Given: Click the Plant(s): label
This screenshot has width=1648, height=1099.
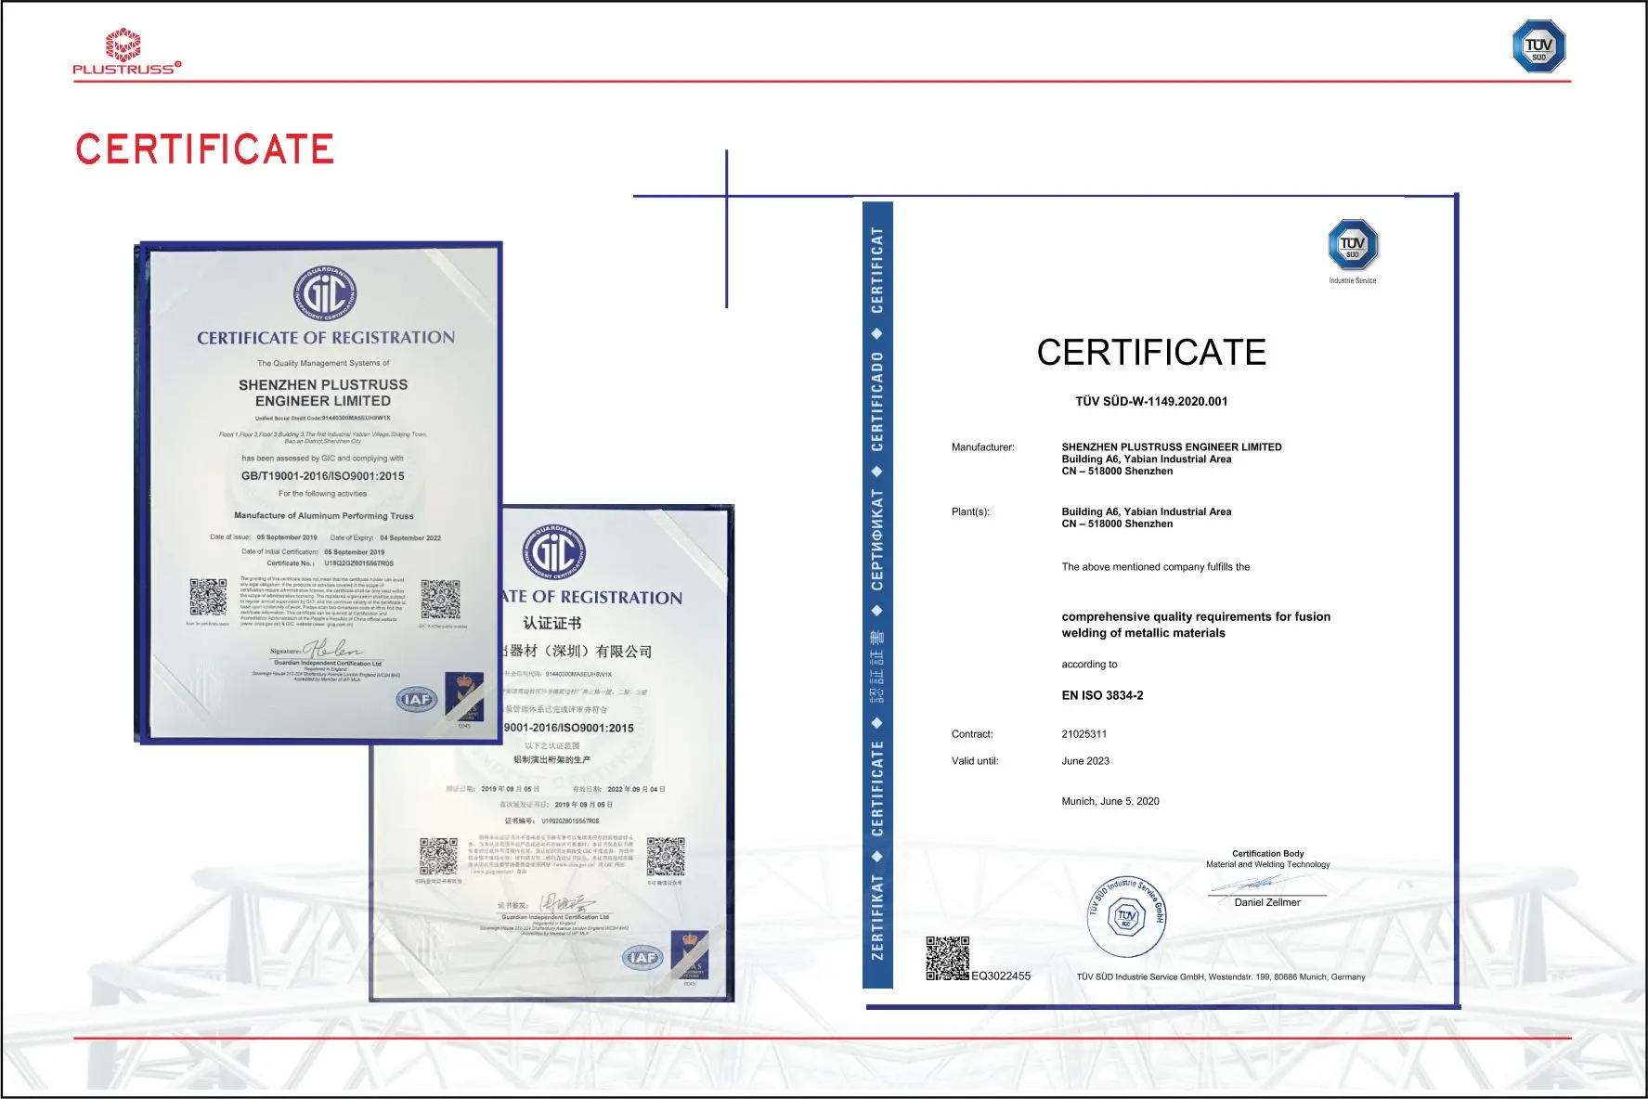Looking at the screenshot, I should click(x=970, y=511).
